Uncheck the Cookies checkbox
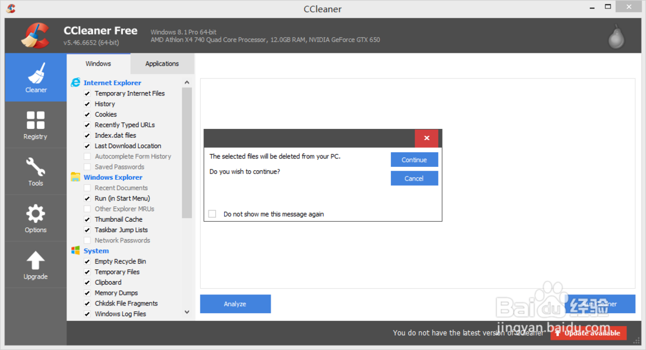 (x=87, y=114)
